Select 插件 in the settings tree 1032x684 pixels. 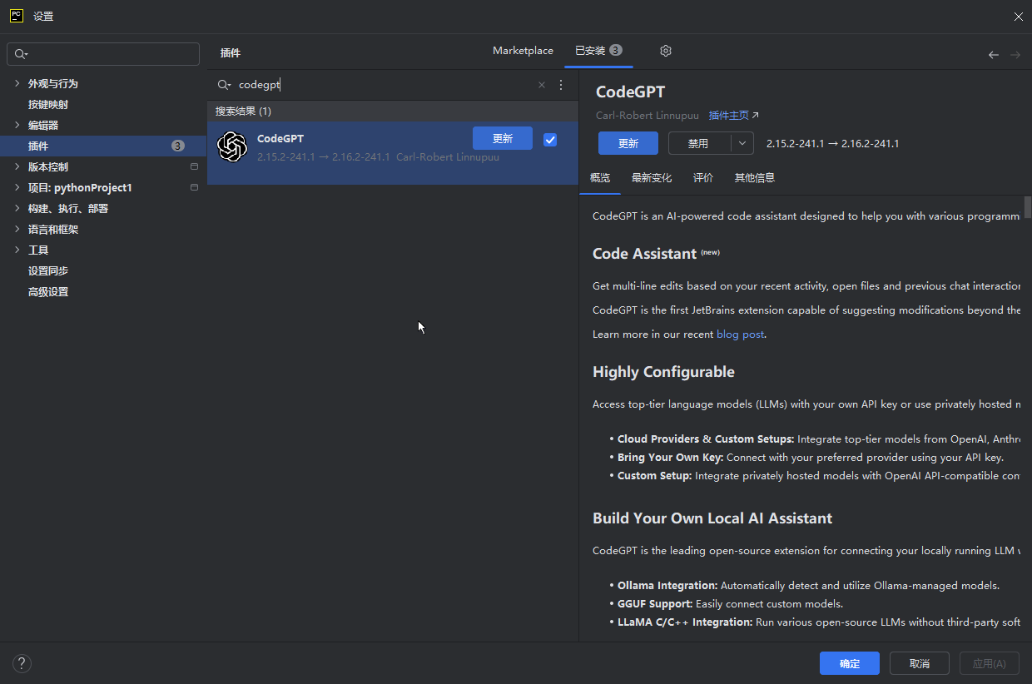coord(103,146)
